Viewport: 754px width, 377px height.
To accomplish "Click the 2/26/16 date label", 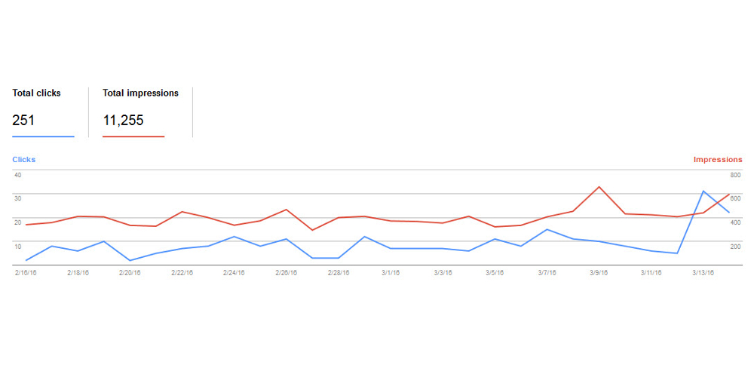I will pos(287,273).
